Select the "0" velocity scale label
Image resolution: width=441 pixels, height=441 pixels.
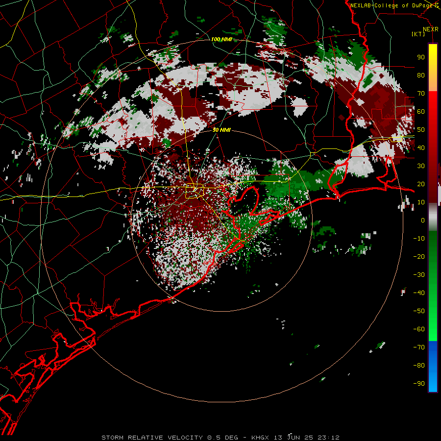(423, 220)
